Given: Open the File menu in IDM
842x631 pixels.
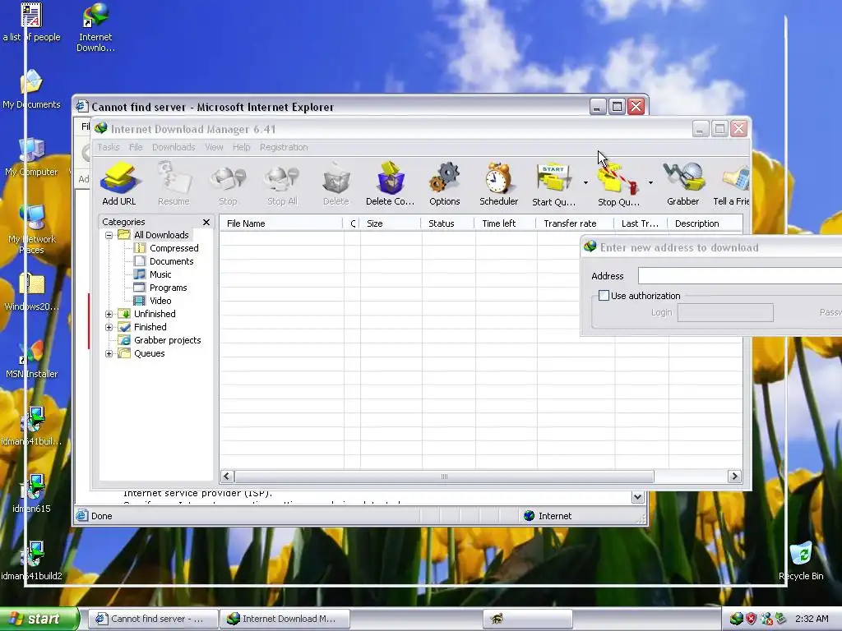Looking at the screenshot, I should coord(136,147).
